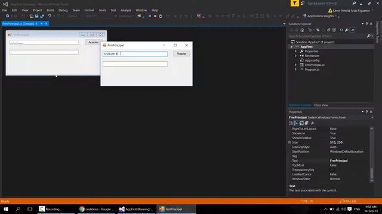
Task: Open the File menu
Action: tap(5, 10)
